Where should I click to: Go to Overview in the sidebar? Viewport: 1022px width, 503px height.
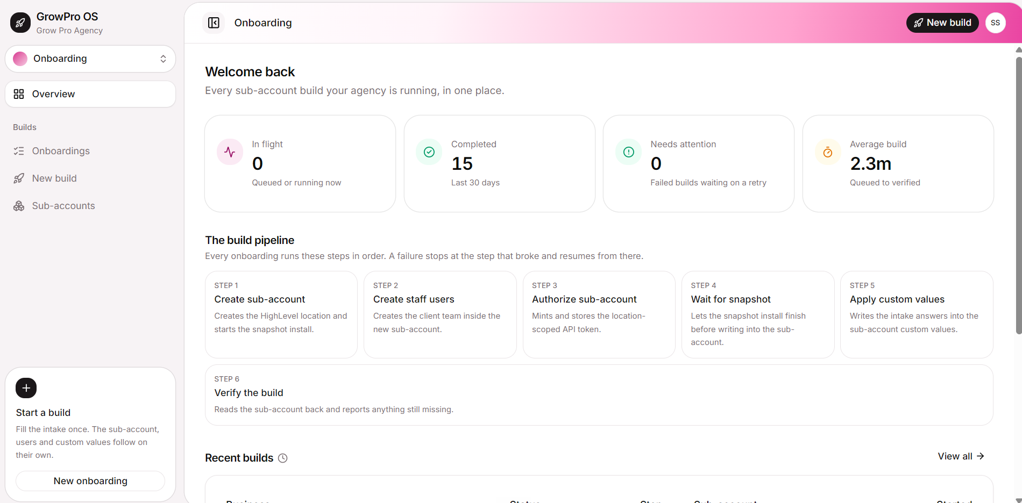90,94
